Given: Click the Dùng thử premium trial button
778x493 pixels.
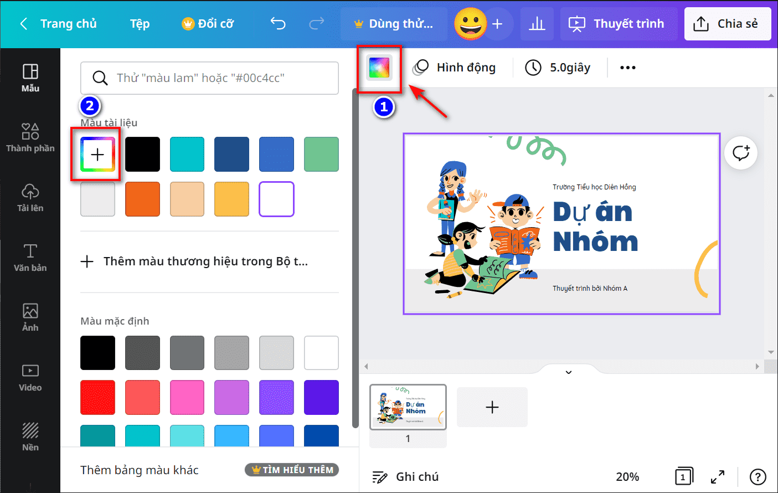Looking at the screenshot, I should click(x=394, y=24).
